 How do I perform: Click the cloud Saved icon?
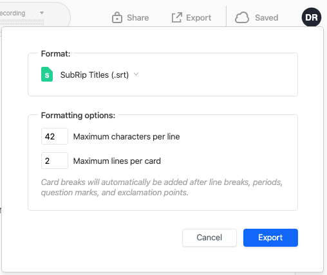(x=242, y=17)
